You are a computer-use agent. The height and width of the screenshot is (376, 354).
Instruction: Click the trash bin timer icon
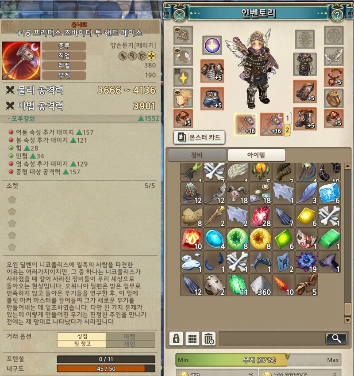(208, 338)
